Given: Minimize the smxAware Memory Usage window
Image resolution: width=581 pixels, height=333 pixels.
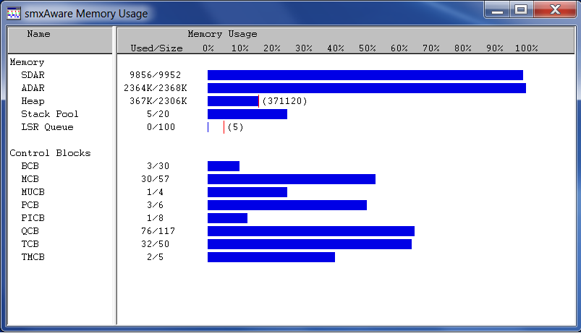Looking at the screenshot, I should coord(497,9).
